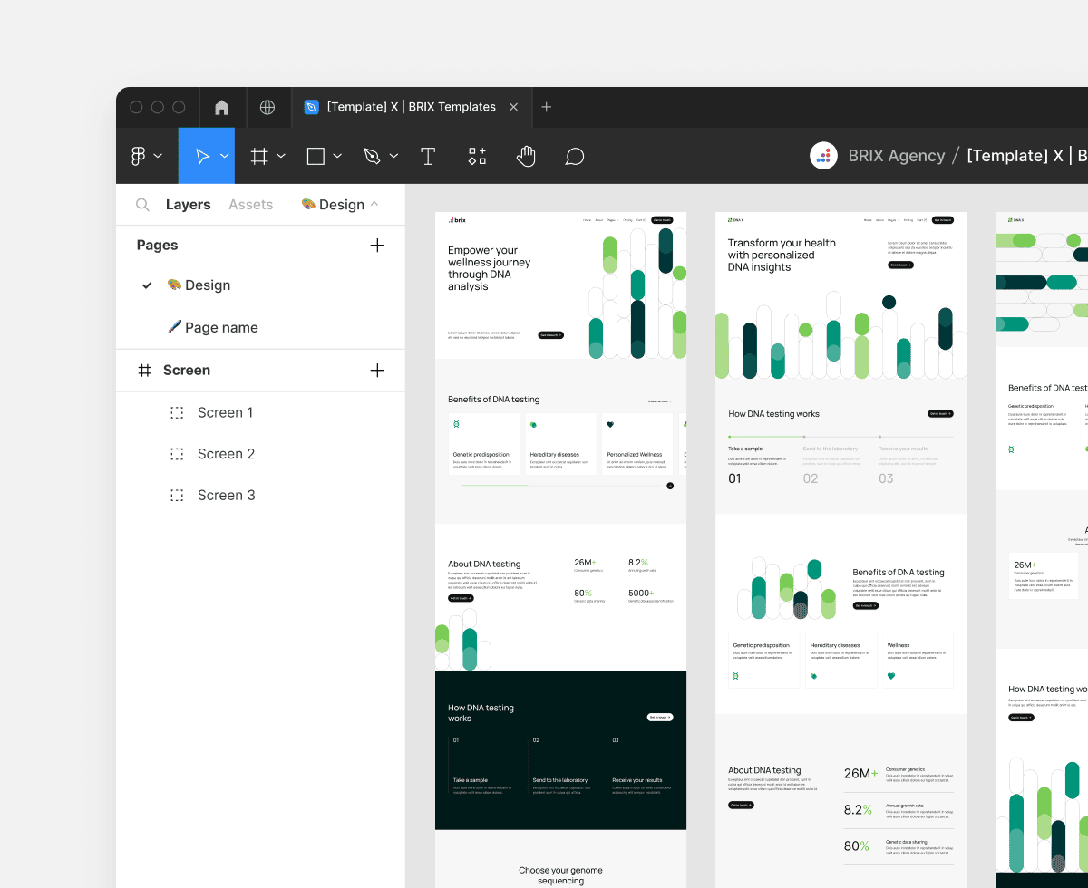
Task: Switch to the Assets tab
Action: (x=250, y=204)
